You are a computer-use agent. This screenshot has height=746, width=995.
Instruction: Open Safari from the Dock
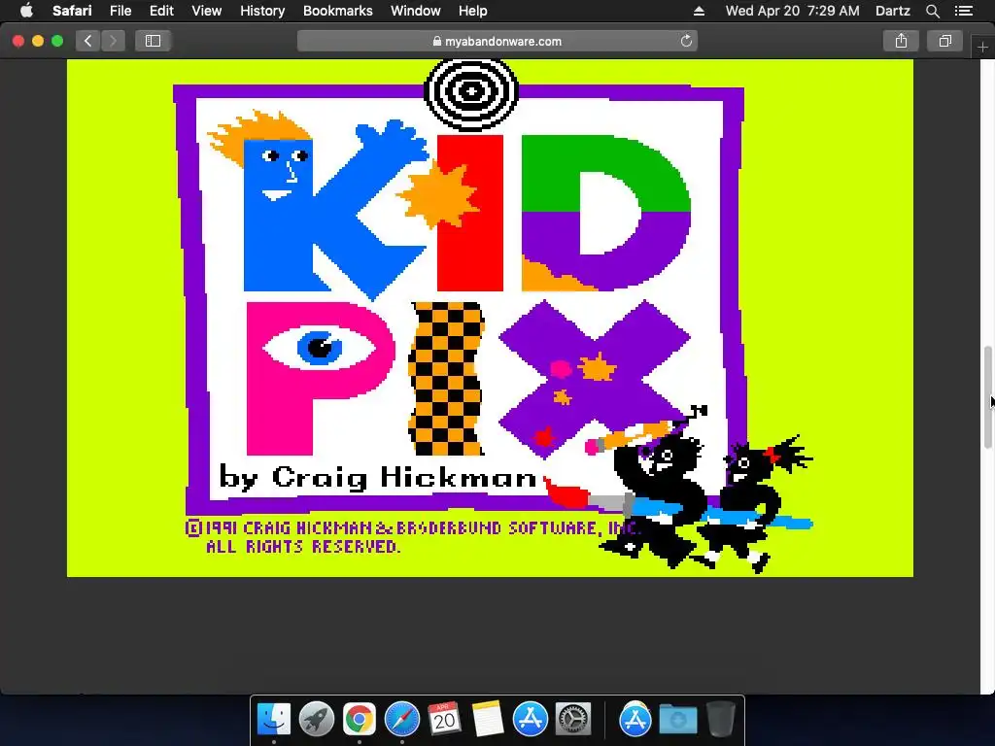click(401, 719)
